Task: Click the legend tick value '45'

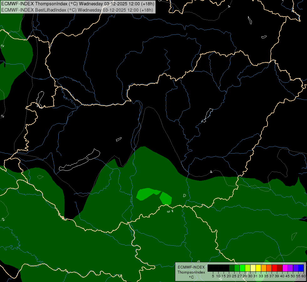Action: [288, 276]
